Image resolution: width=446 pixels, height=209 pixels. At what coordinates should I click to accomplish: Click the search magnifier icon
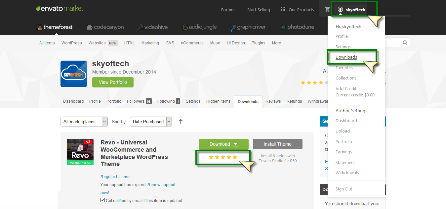pos(405,43)
